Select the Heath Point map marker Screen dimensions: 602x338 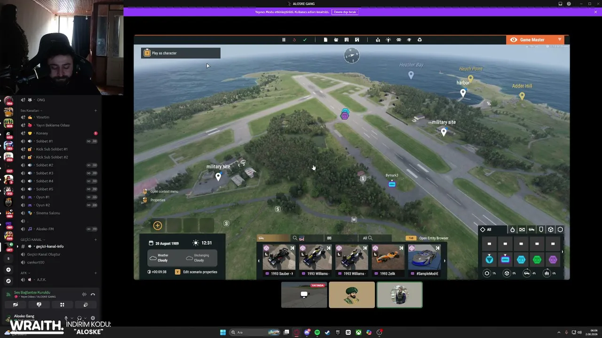(x=470, y=78)
